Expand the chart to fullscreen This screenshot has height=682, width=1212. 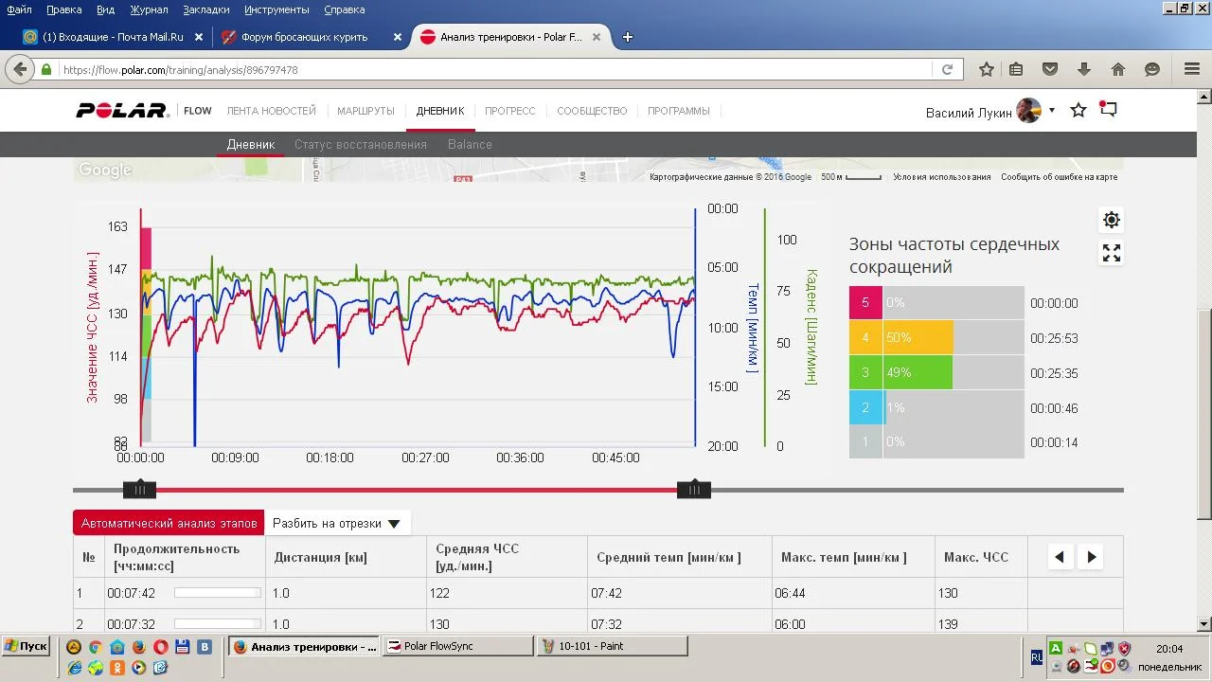coord(1111,253)
